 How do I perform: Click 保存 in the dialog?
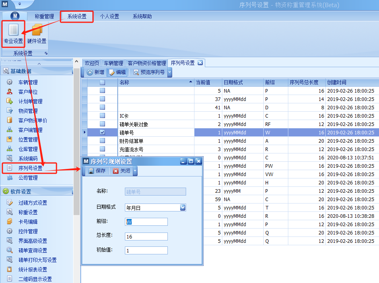[x=97, y=171]
